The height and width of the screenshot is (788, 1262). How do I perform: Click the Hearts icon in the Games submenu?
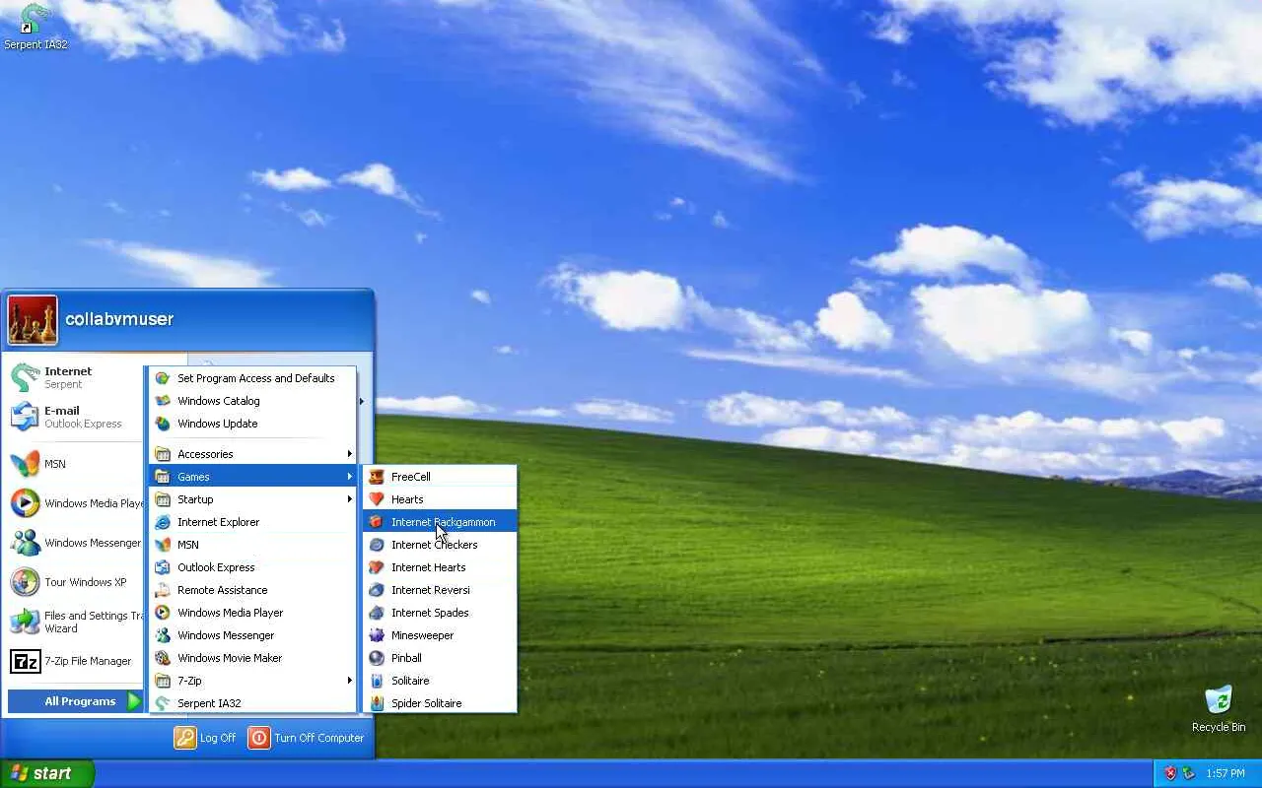pos(377,499)
